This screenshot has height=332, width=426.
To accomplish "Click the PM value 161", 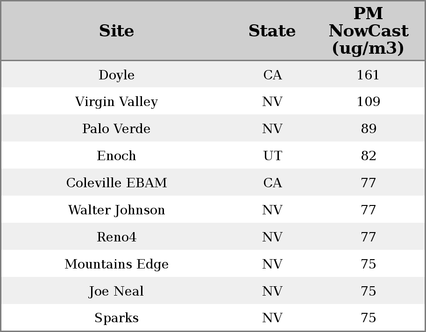I will (368, 75).
